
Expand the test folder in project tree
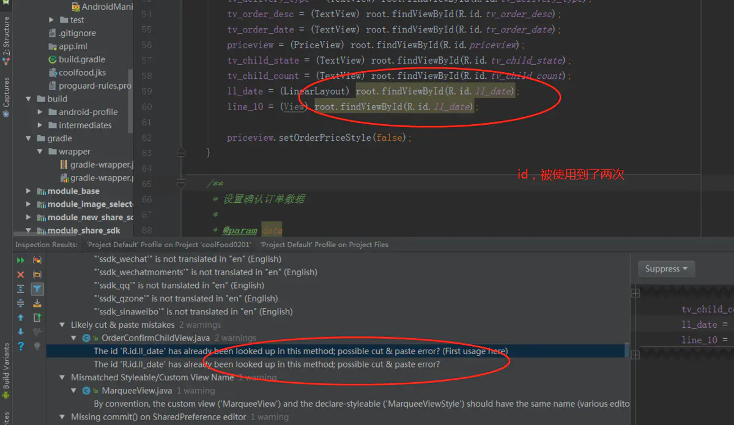click(x=51, y=20)
